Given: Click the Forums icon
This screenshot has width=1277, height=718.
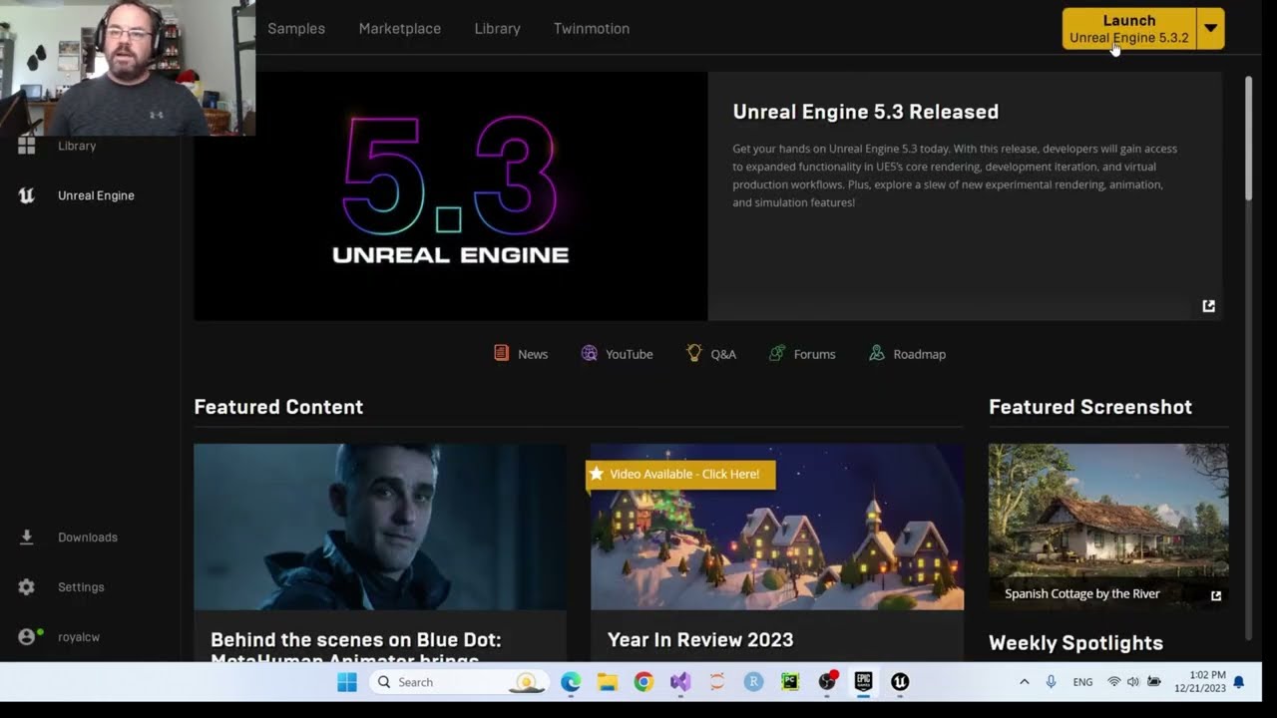Looking at the screenshot, I should pos(777,353).
